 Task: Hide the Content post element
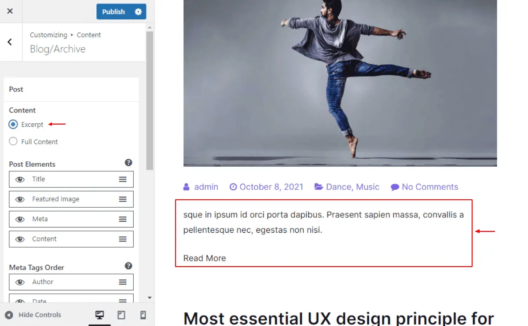coord(20,239)
